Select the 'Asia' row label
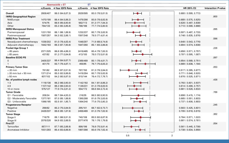 10,23
